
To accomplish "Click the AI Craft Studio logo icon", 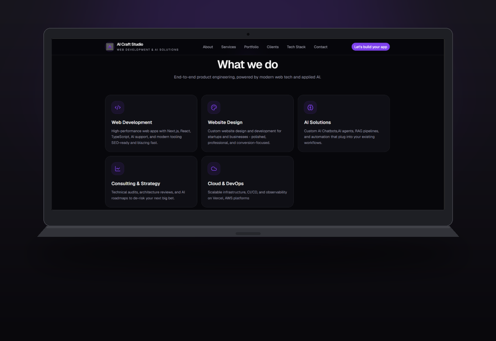I will pyautogui.click(x=110, y=47).
